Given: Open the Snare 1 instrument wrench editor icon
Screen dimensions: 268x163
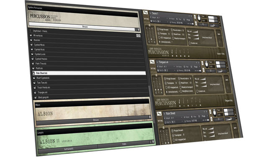Looking at the screenshot, I should [x=145, y=13].
